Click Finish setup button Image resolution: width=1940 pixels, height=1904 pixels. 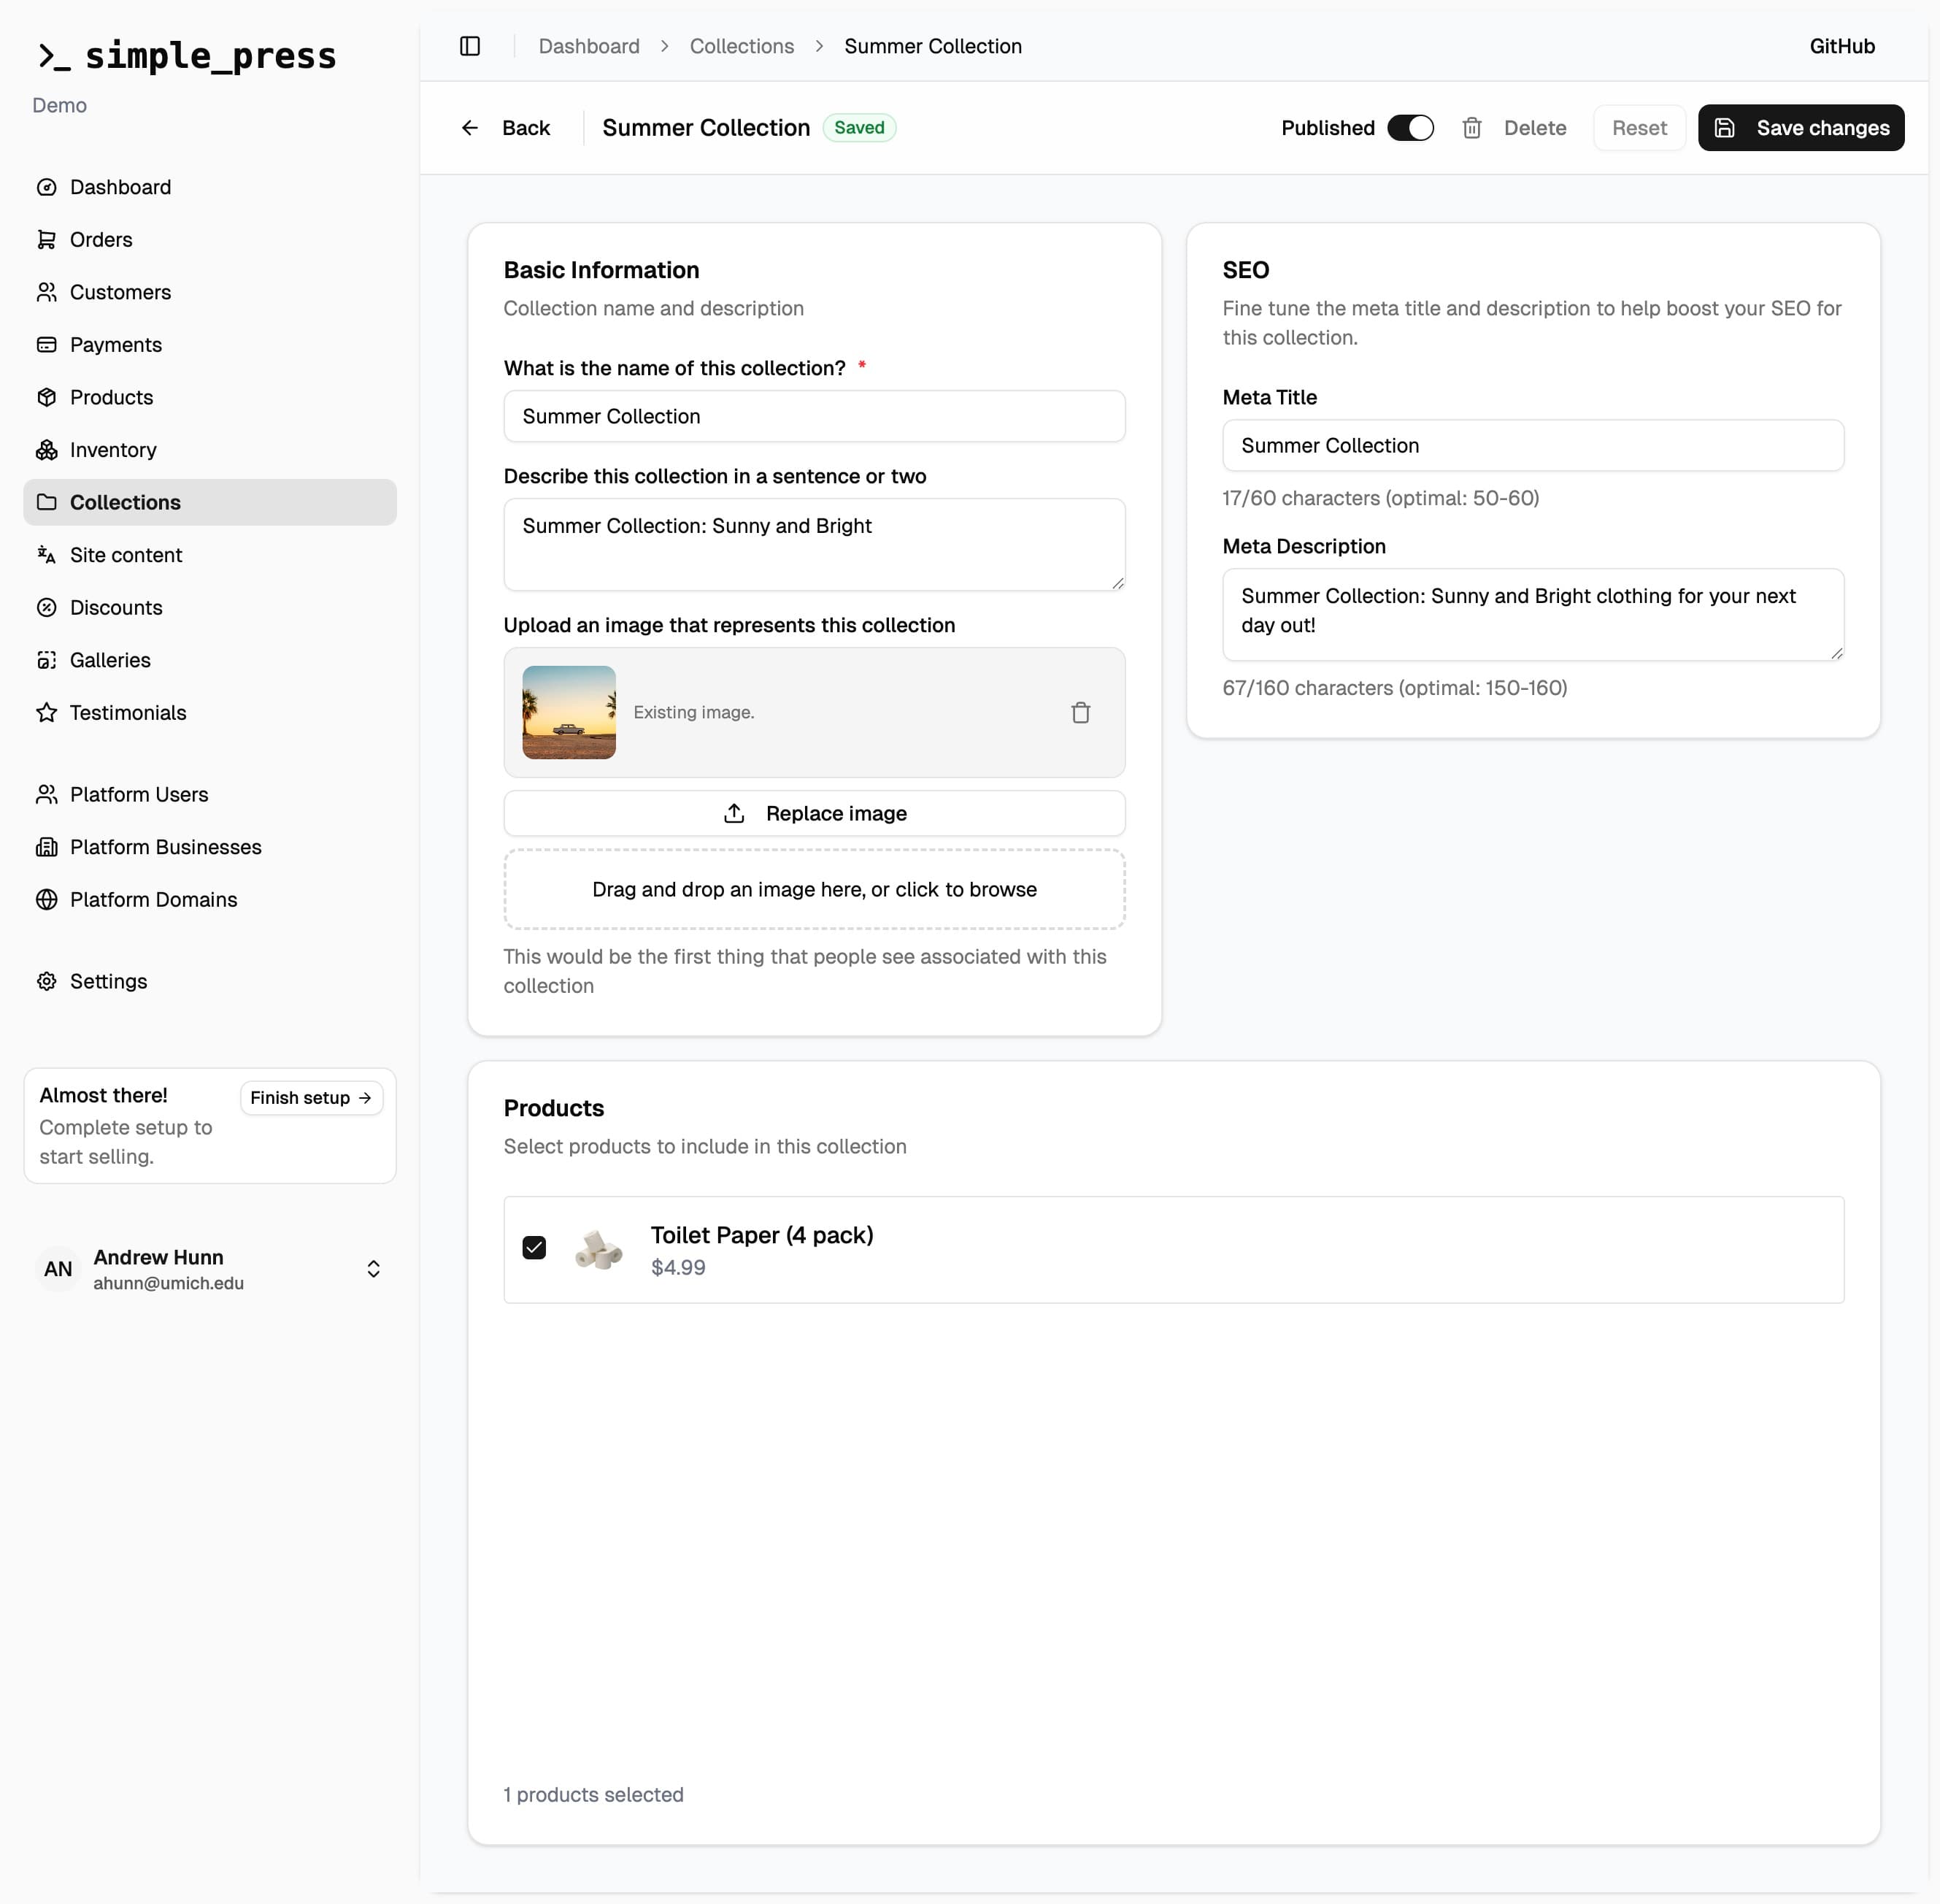point(311,1098)
